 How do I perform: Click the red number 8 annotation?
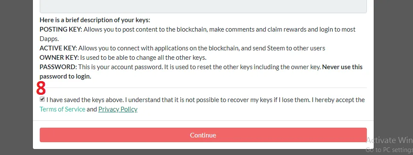pos(41,88)
